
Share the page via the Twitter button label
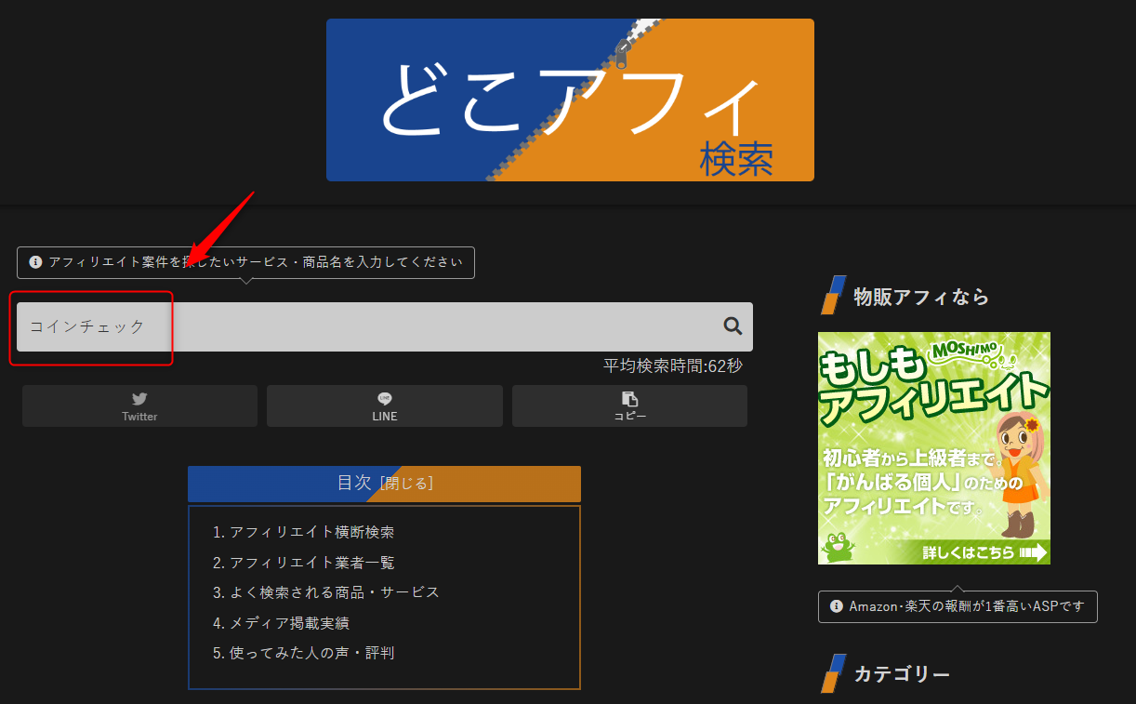click(x=139, y=417)
